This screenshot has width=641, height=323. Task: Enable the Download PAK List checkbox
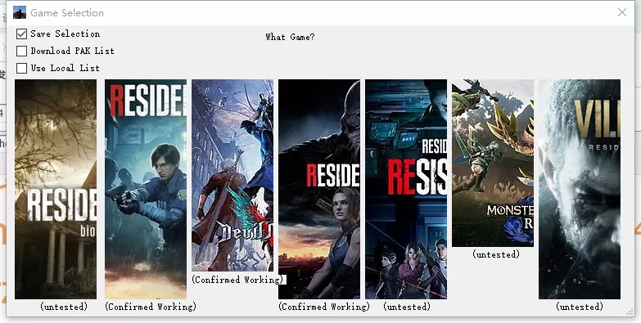21,51
